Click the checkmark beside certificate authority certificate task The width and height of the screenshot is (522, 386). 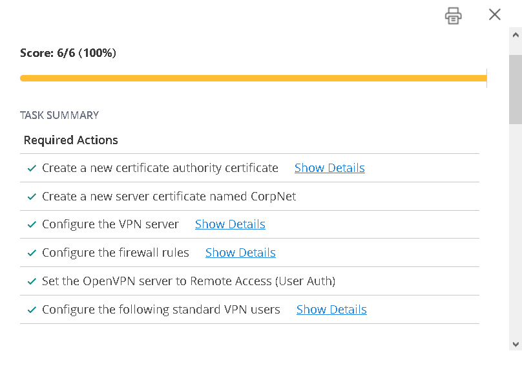(32, 168)
